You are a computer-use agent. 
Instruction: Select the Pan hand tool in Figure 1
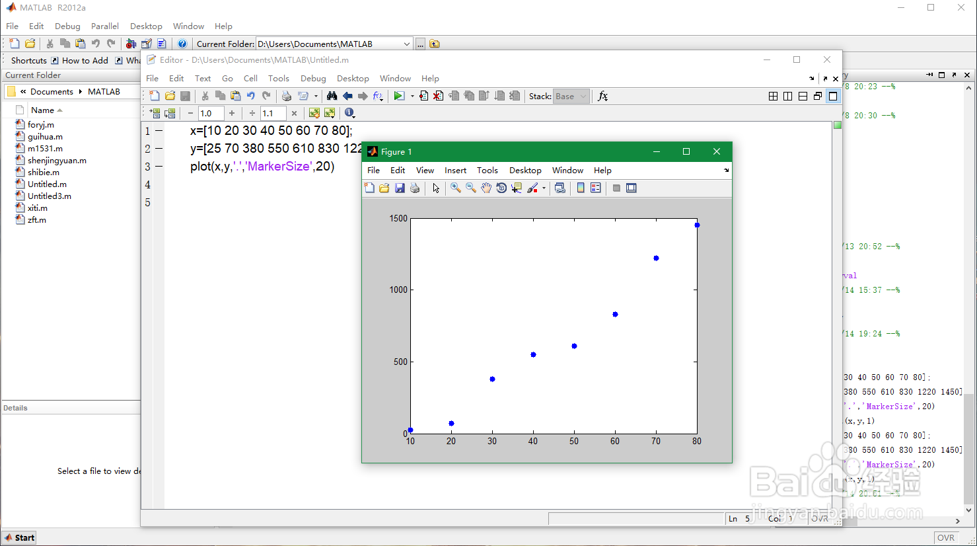point(486,188)
